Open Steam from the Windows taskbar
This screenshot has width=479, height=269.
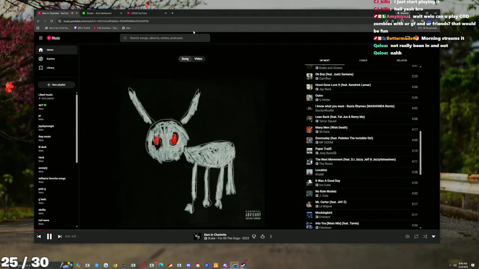pos(243,265)
